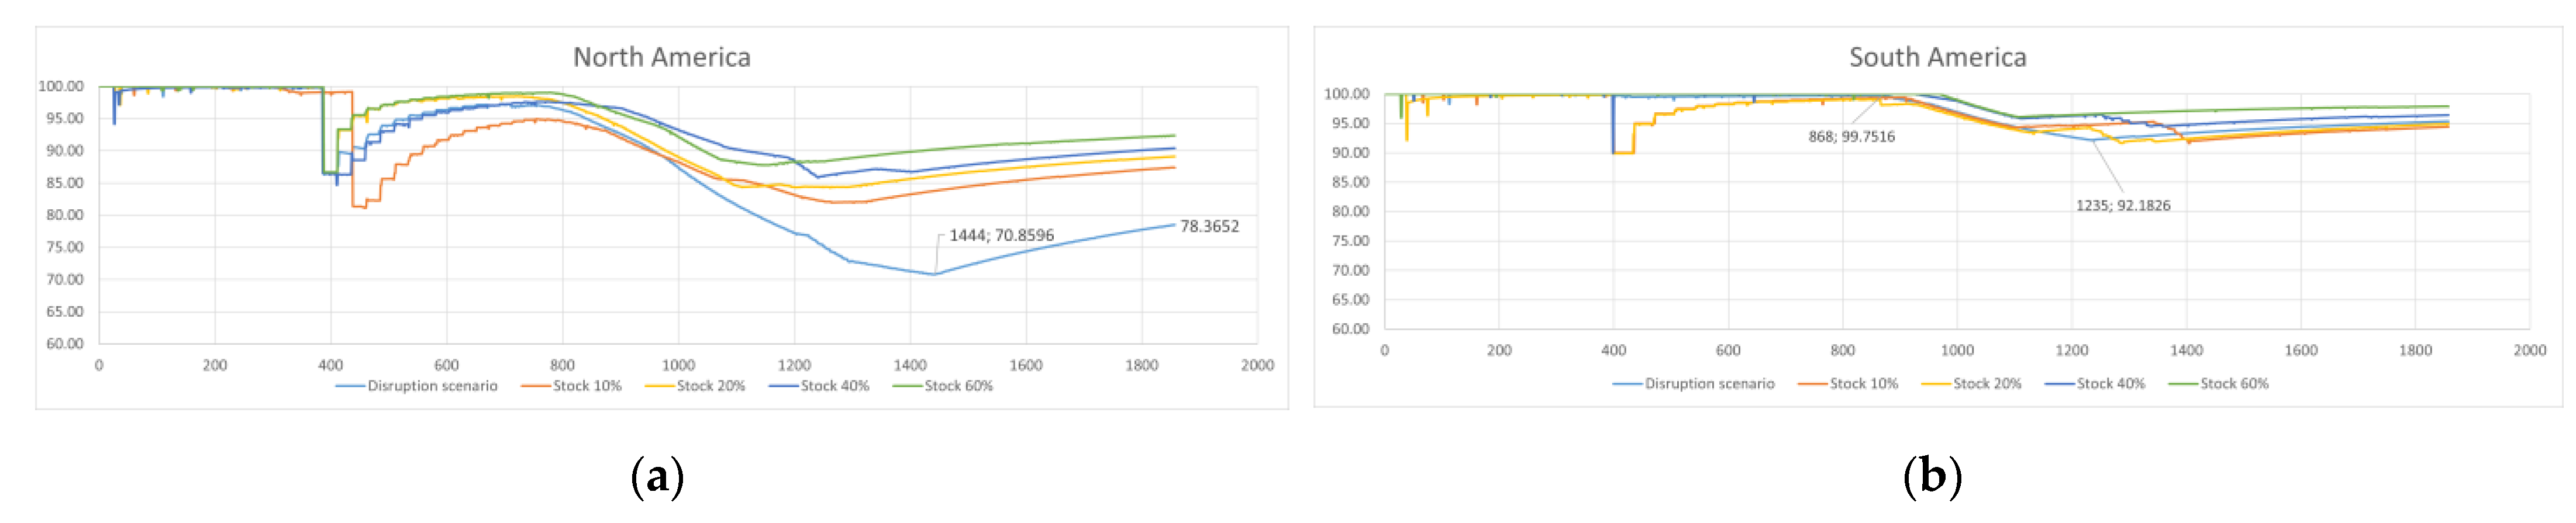Click x-axis tick 1400 in South America chart
Viewport: 2576px width, 523px height.
coord(2187,351)
